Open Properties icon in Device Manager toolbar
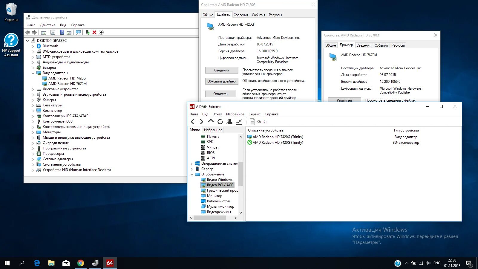Screen dimensions: 478x269 coord(53,32)
